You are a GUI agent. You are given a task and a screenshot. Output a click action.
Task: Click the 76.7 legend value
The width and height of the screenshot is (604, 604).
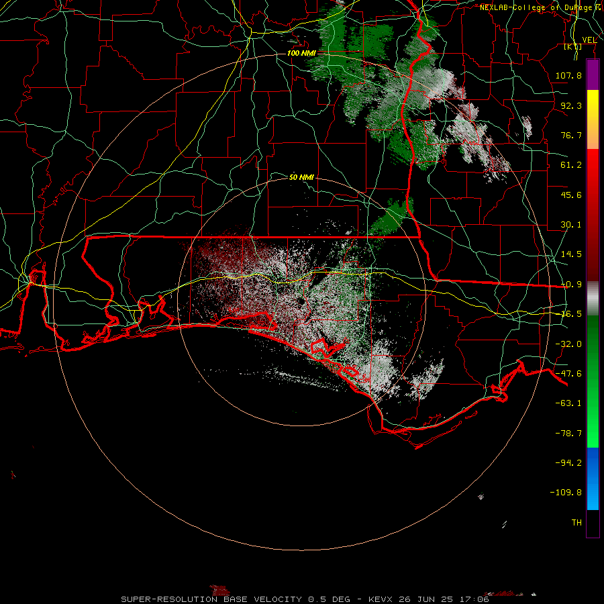click(571, 135)
